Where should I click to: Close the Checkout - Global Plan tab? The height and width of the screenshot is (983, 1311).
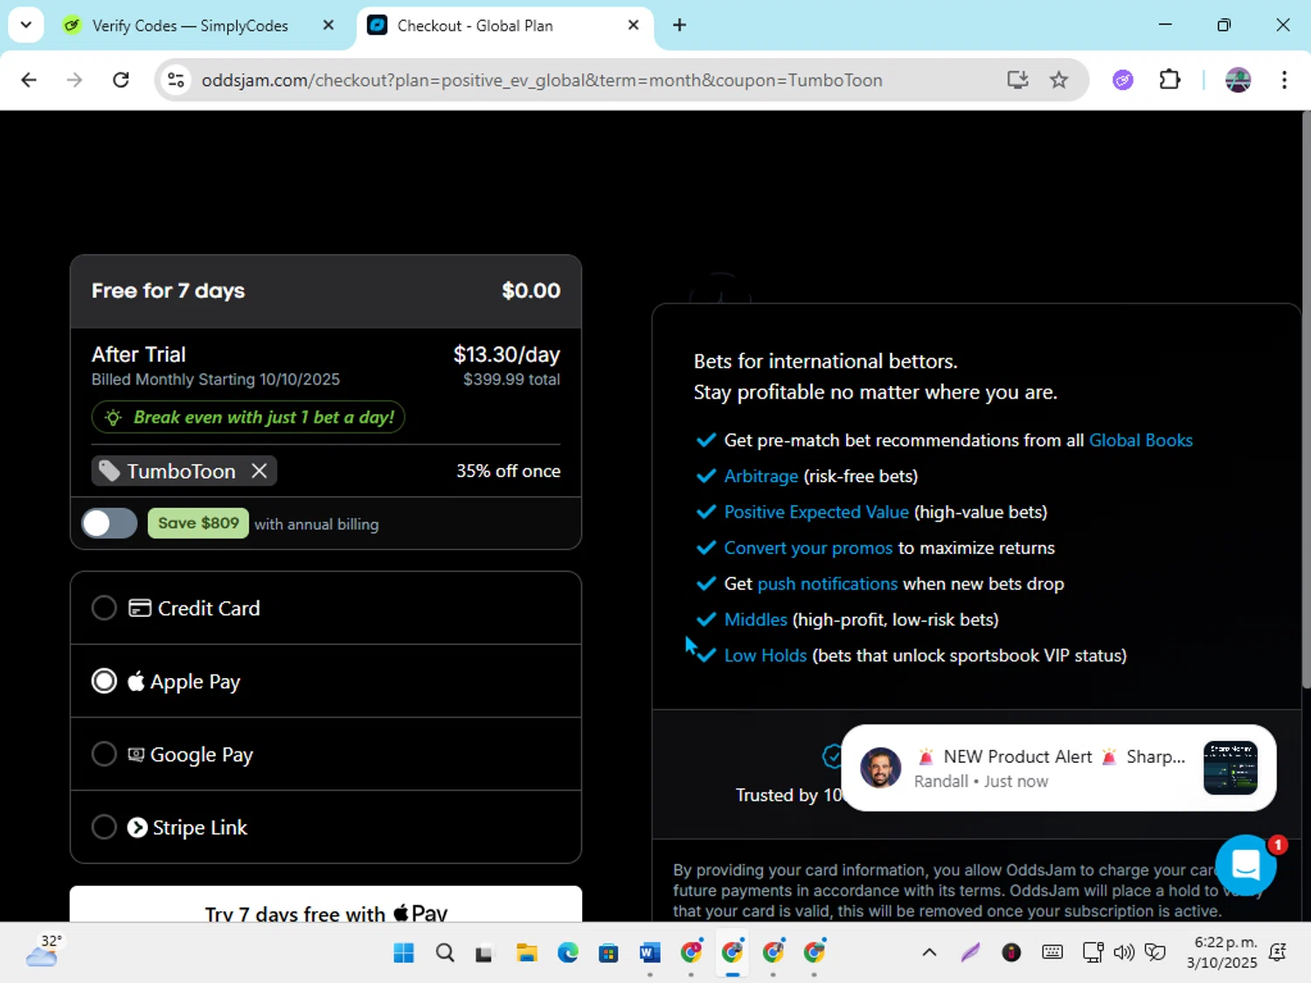[634, 25]
